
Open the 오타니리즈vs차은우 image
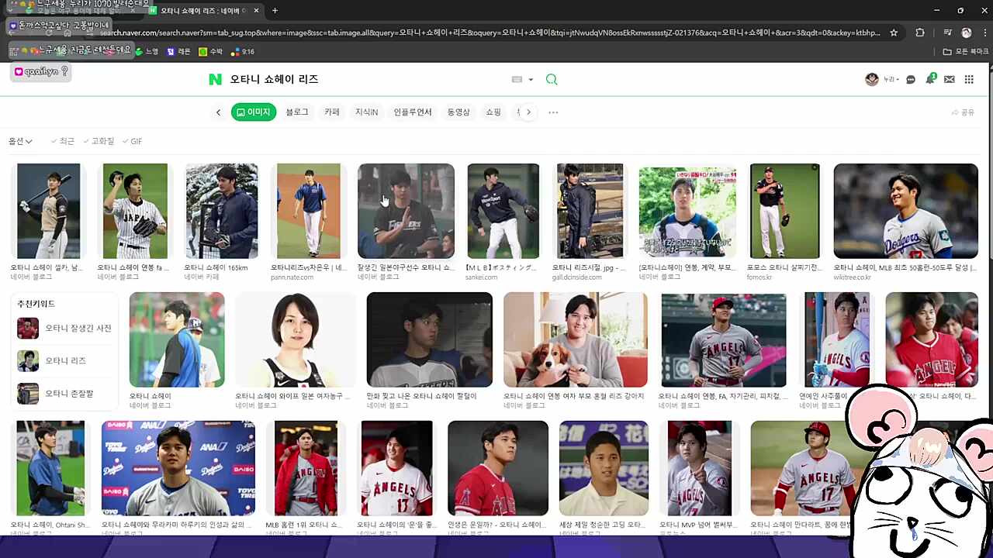pyautogui.click(x=308, y=211)
